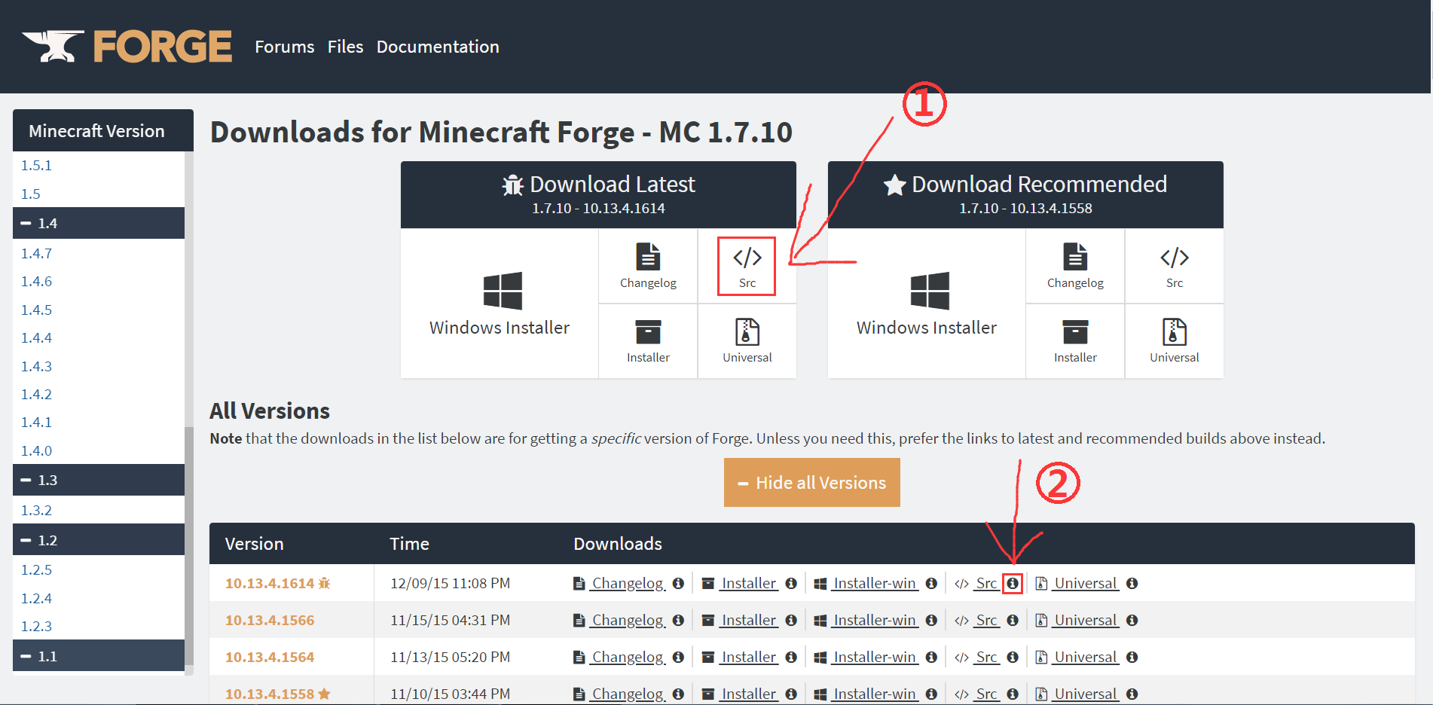
Task: Click info icon beside Universal for 10.13.4.1614
Action: click(x=1132, y=583)
